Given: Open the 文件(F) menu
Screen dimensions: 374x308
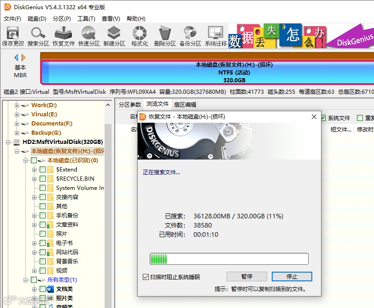Looking at the screenshot, I should (12, 18).
